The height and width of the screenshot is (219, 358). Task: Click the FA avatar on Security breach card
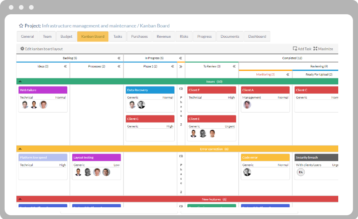point(300,172)
